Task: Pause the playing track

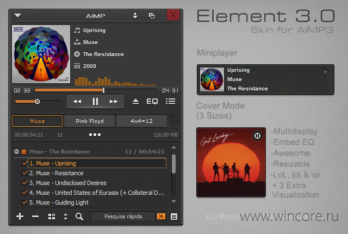Action: click(96, 102)
